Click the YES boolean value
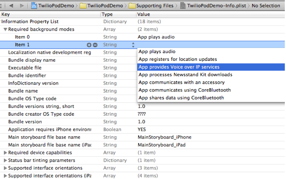Image resolution: width=286 pixels, height=179 pixels. (142, 130)
